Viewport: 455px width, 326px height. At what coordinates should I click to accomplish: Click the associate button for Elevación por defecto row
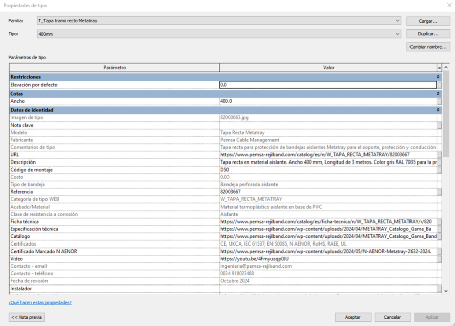440,85
